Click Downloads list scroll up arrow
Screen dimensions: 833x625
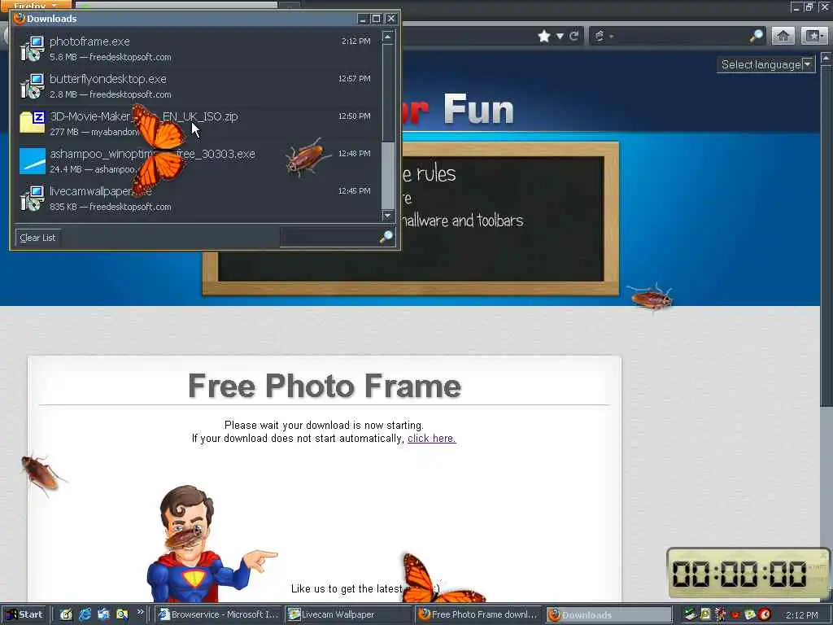point(388,37)
